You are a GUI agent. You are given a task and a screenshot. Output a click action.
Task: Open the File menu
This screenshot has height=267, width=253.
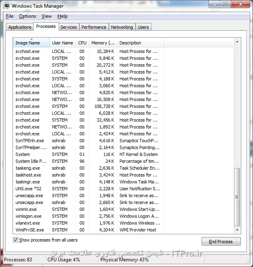[x=10, y=16]
